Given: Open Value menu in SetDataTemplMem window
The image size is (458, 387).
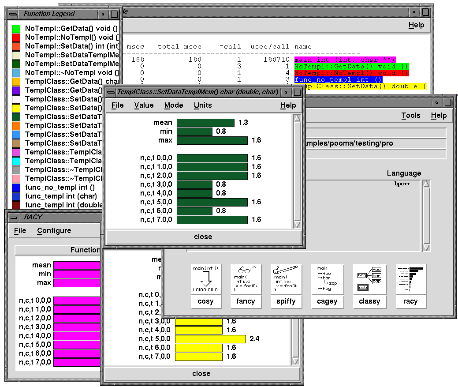Looking at the screenshot, I should coord(144,105).
